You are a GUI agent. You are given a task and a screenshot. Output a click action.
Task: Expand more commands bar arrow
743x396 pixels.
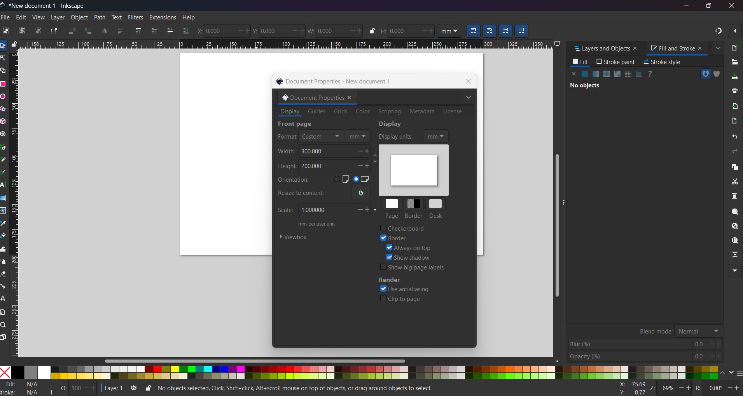pos(734,271)
